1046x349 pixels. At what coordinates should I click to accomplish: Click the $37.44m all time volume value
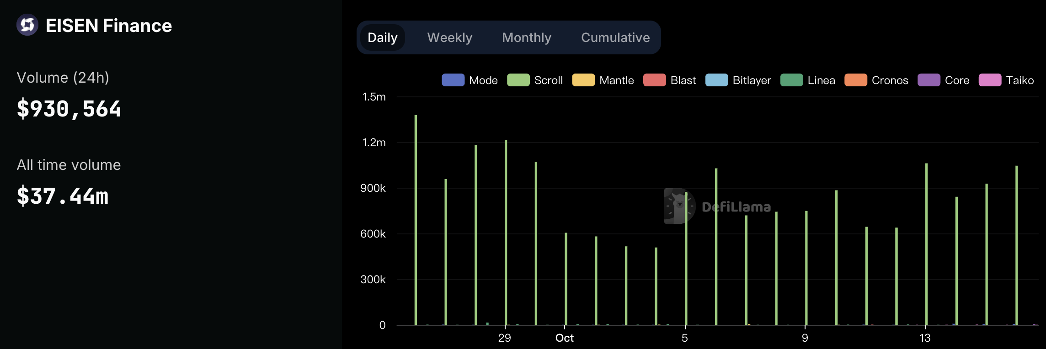(63, 196)
